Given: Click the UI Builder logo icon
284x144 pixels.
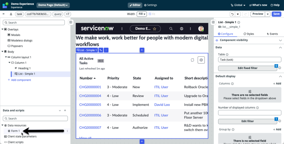Looking at the screenshot, I should pyautogui.click(x=5, y=5).
